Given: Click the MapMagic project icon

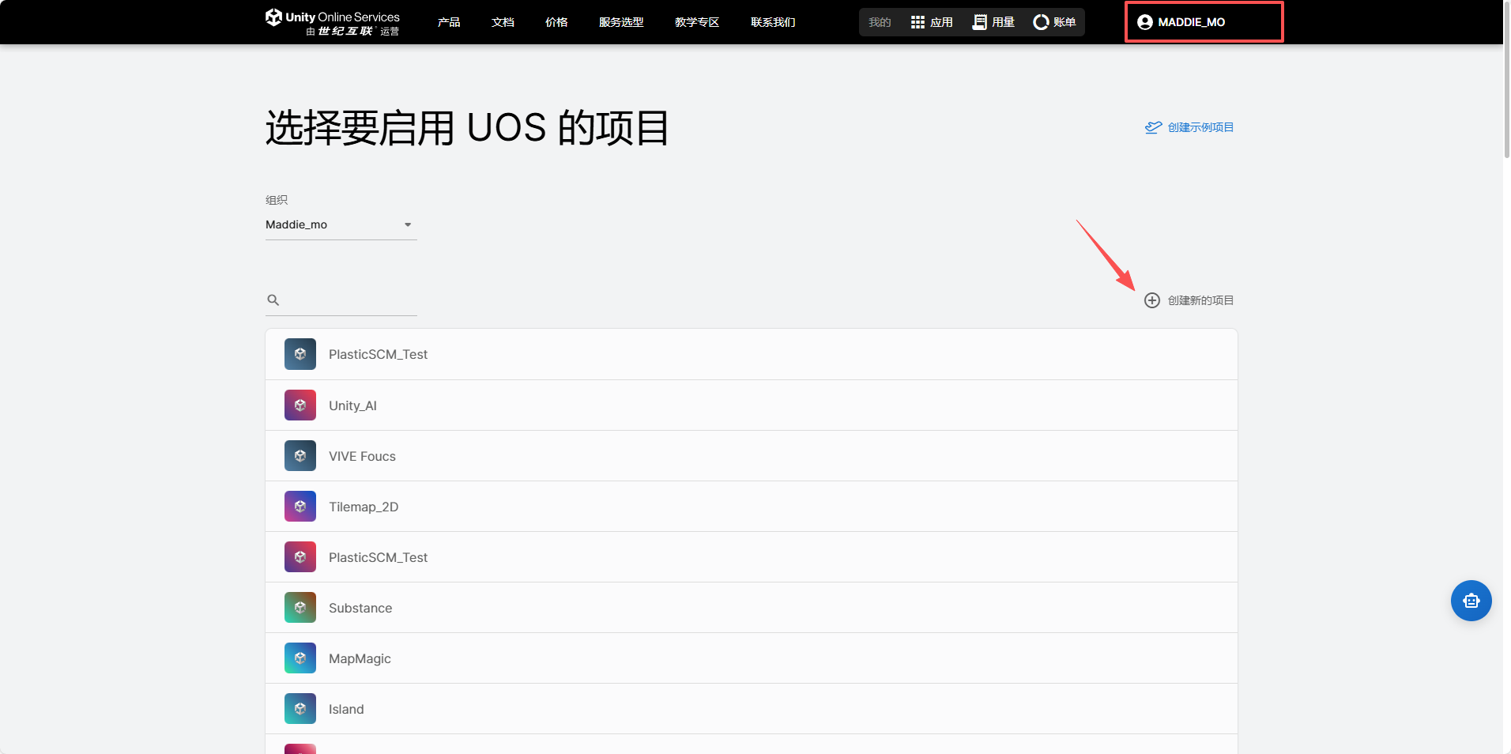Looking at the screenshot, I should 300,658.
